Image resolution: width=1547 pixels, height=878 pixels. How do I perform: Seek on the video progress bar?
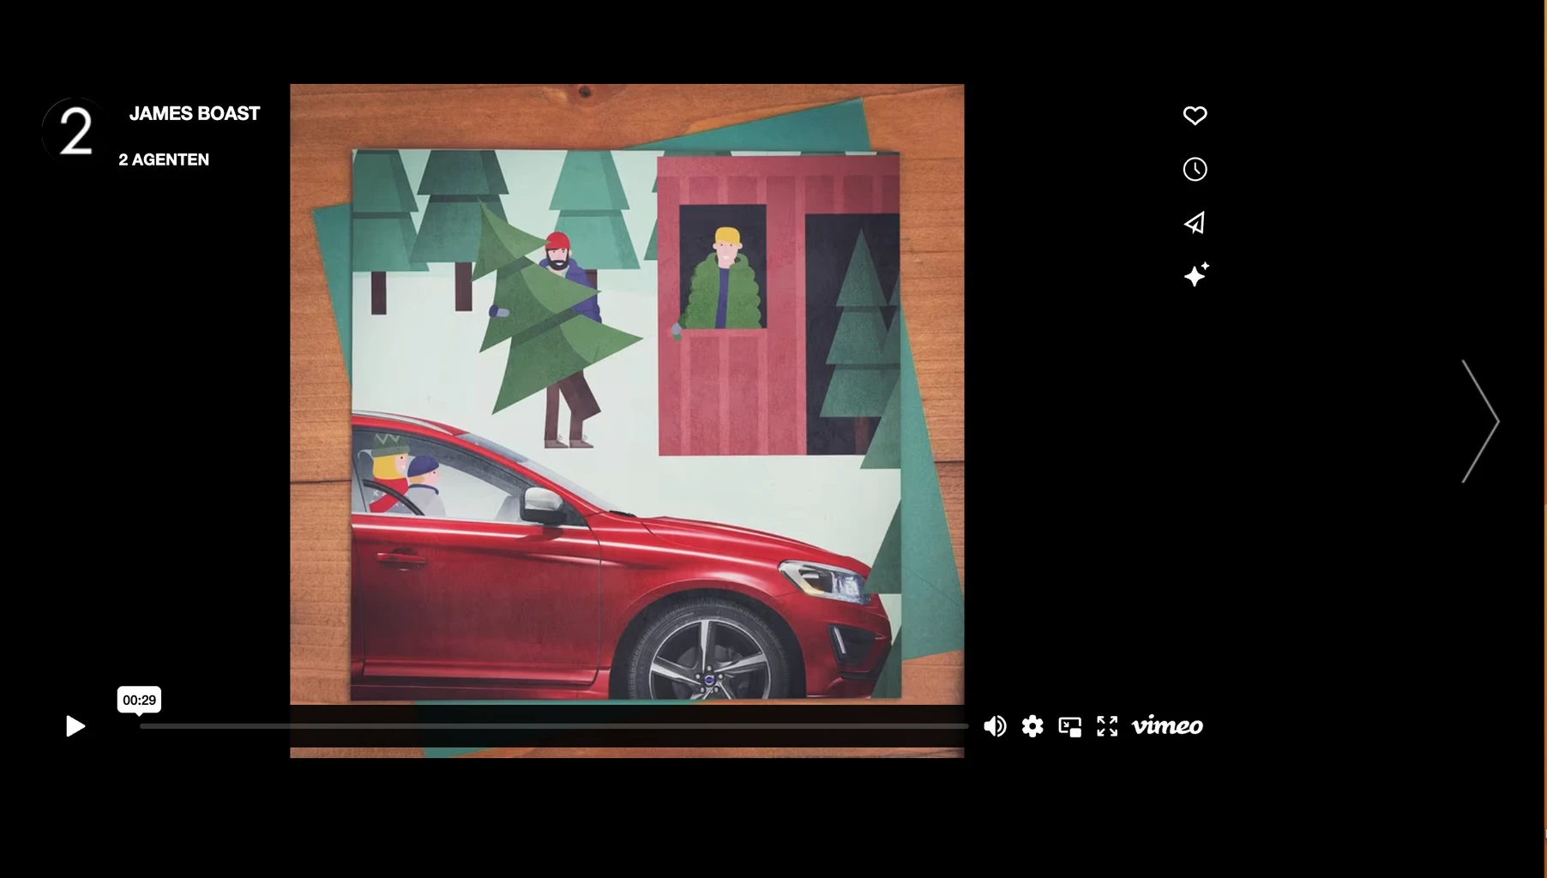click(x=554, y=726)
